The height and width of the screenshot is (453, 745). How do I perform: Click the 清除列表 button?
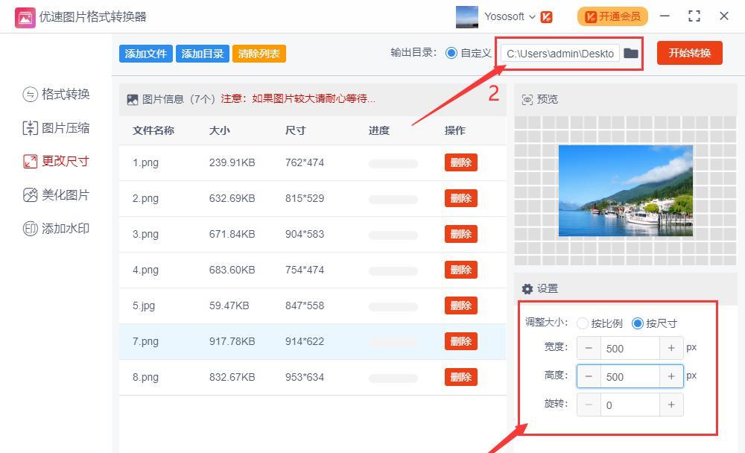pos(259,53)
